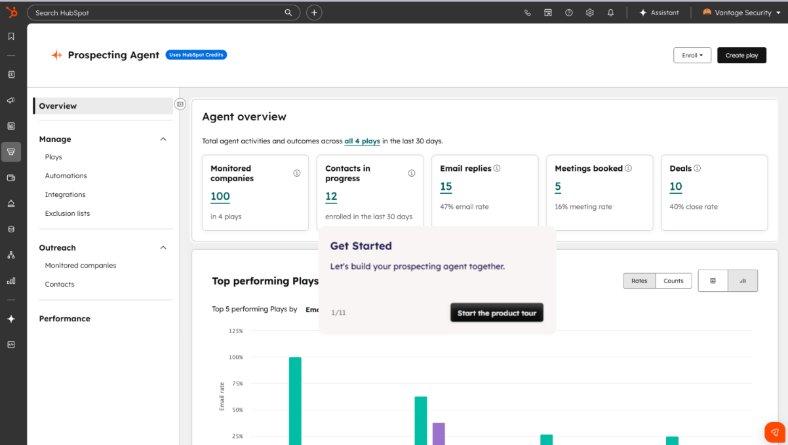Click the Create play button
Screen dimensions: 788x445
(x=741, y=56)
